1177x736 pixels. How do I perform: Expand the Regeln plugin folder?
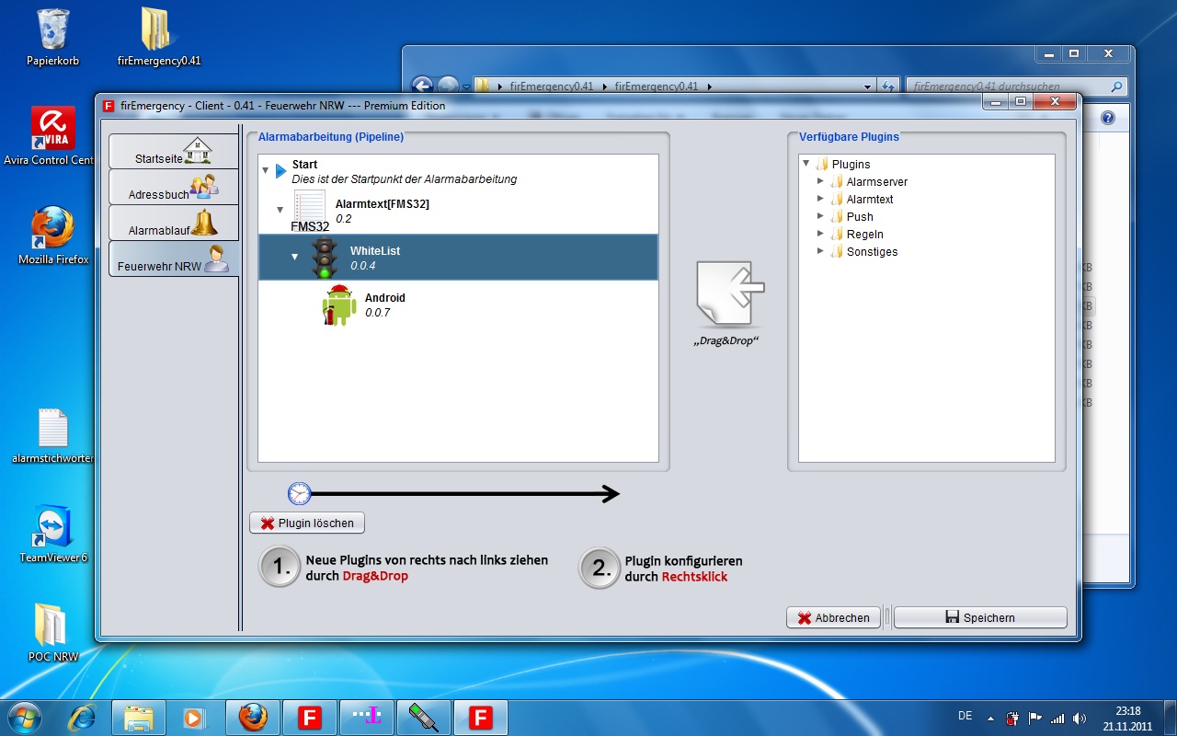(821, 235)
